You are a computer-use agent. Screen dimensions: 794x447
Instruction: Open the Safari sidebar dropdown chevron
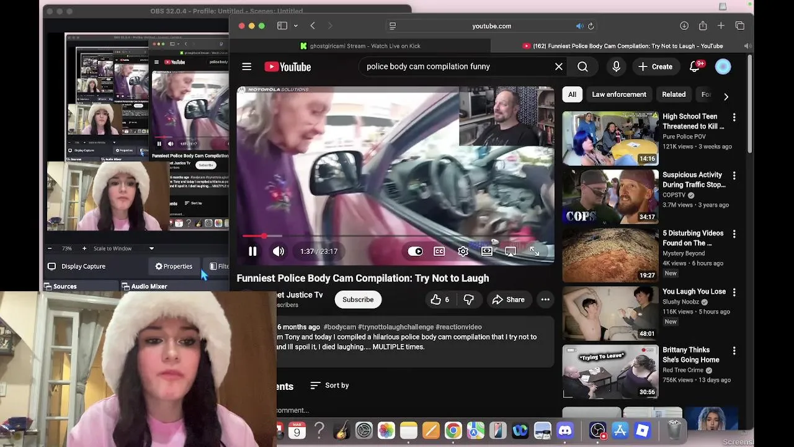coord(296,26)
